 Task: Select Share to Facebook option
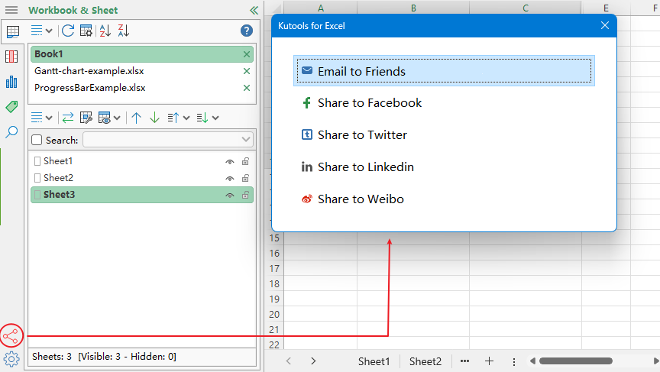(370, 103)
